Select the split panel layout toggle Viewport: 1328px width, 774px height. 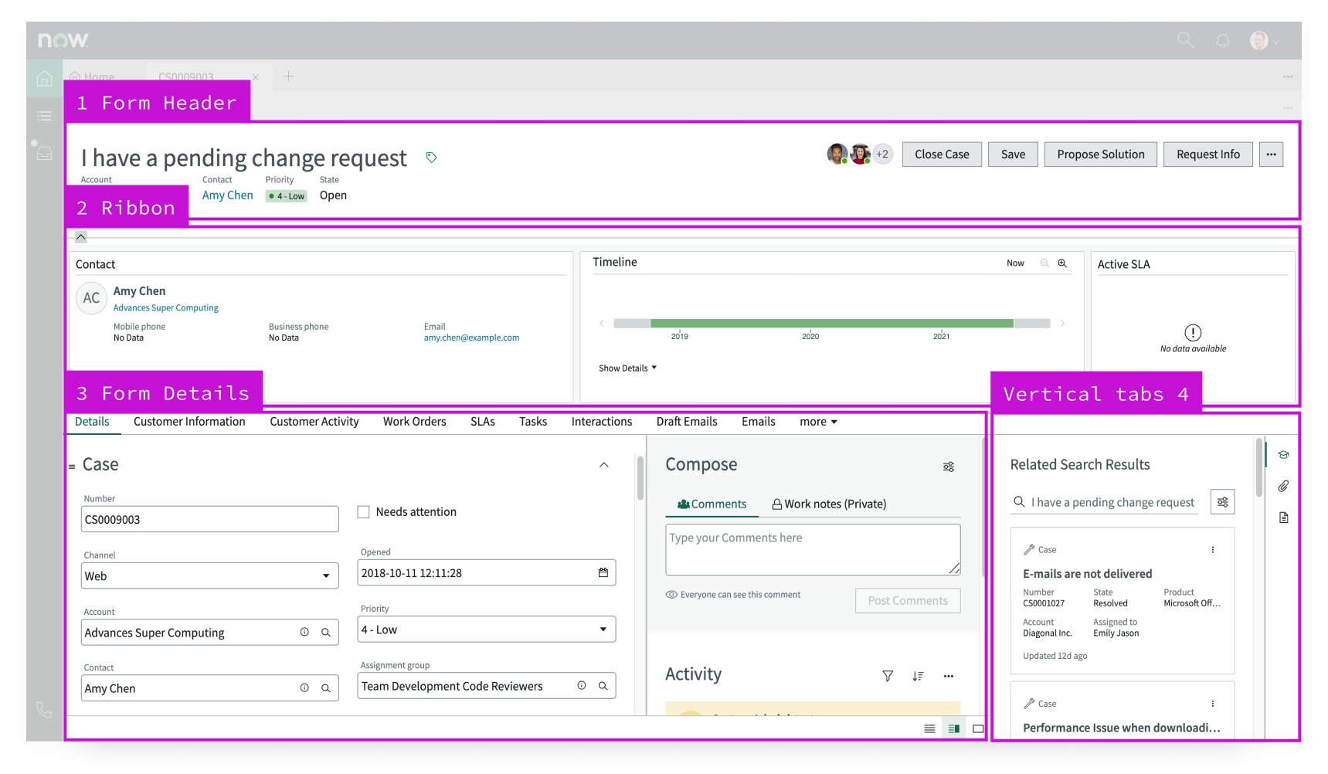953,728
